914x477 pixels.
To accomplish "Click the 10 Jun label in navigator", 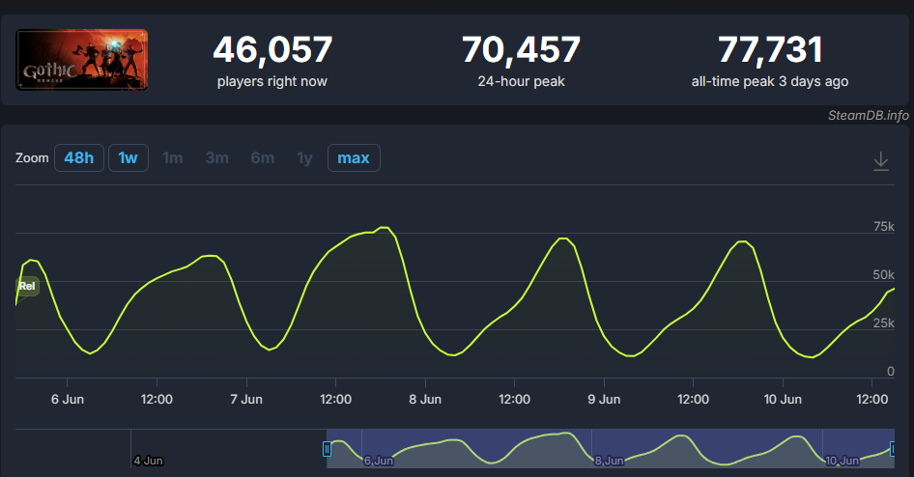I will (842, 461).
